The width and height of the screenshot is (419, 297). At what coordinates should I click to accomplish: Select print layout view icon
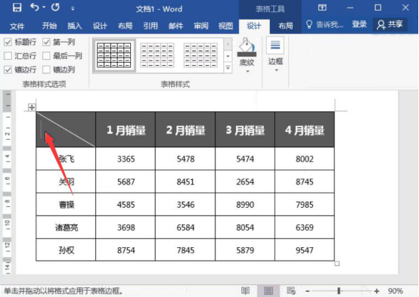point(268,291)
